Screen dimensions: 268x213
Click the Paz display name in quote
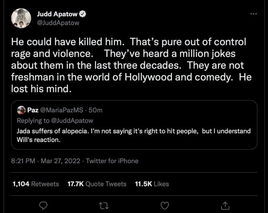click(33, 110)
